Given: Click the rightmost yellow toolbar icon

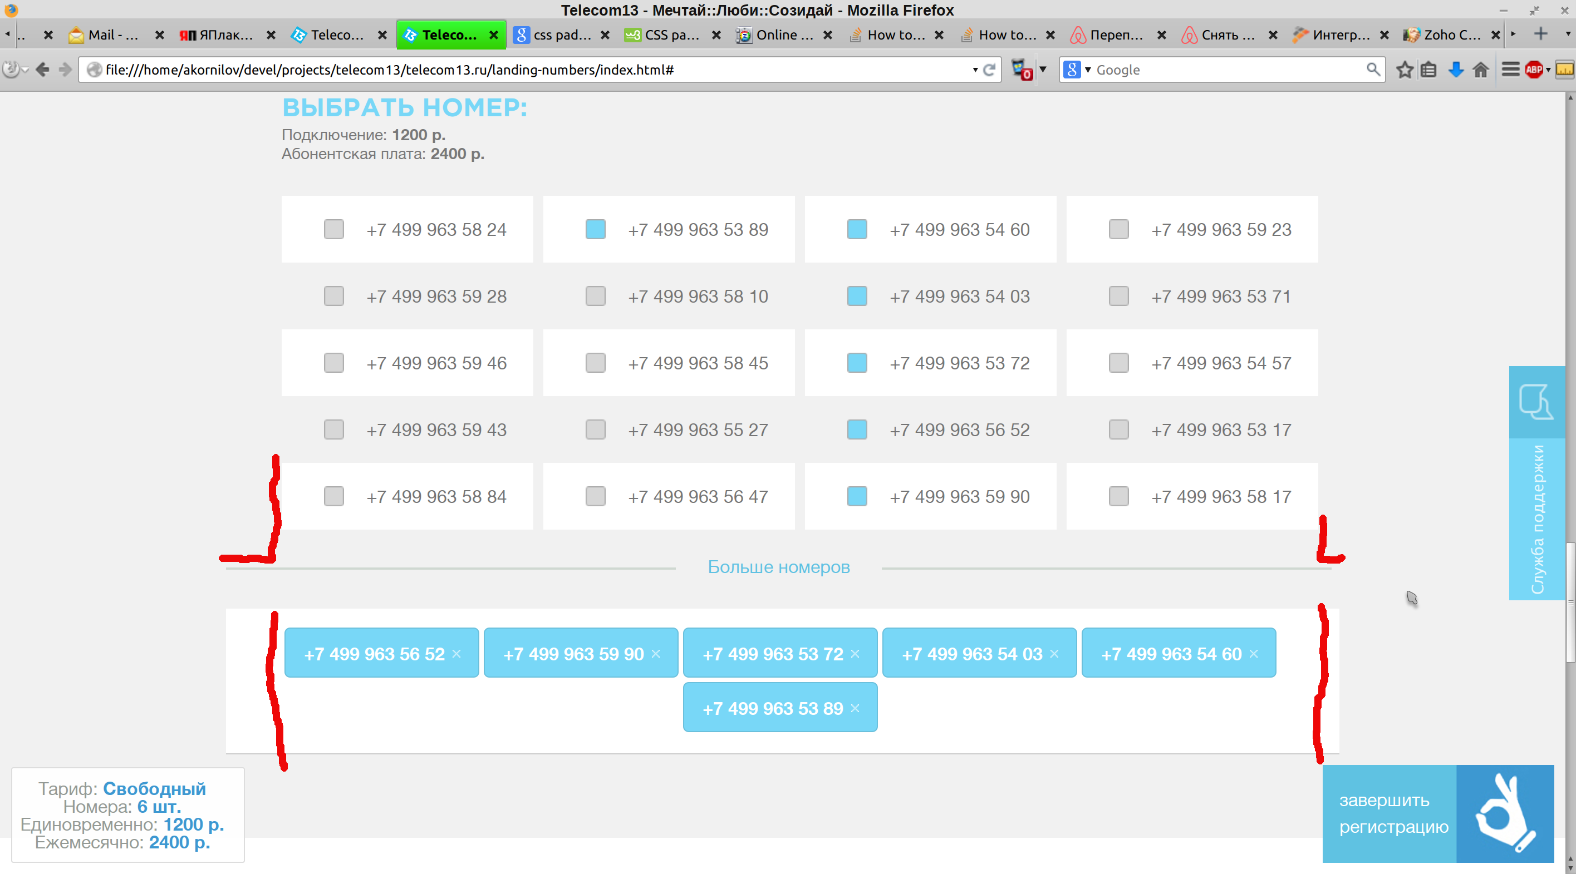Looking at the screenshot, I should [x=1564, y=70].
